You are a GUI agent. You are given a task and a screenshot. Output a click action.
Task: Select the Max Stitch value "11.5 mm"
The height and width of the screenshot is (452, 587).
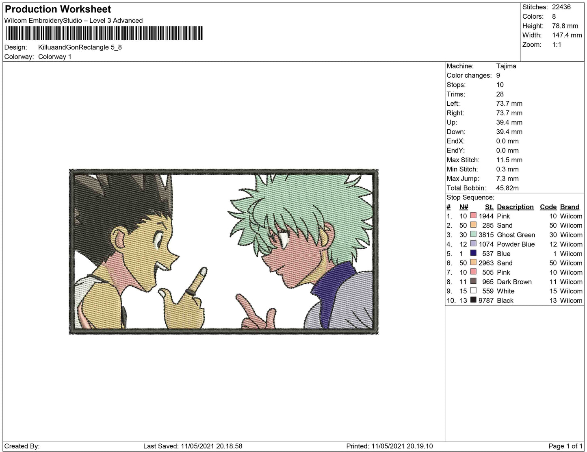tap(509, 160)
